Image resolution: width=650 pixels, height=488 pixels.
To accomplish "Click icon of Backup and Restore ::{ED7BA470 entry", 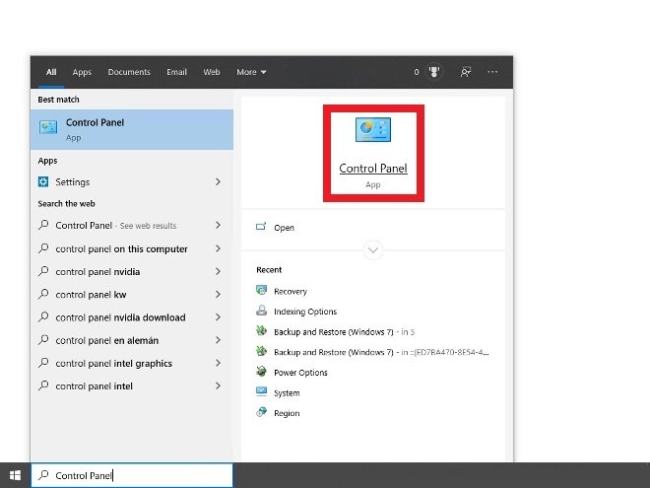I will [x=261, y=351].
